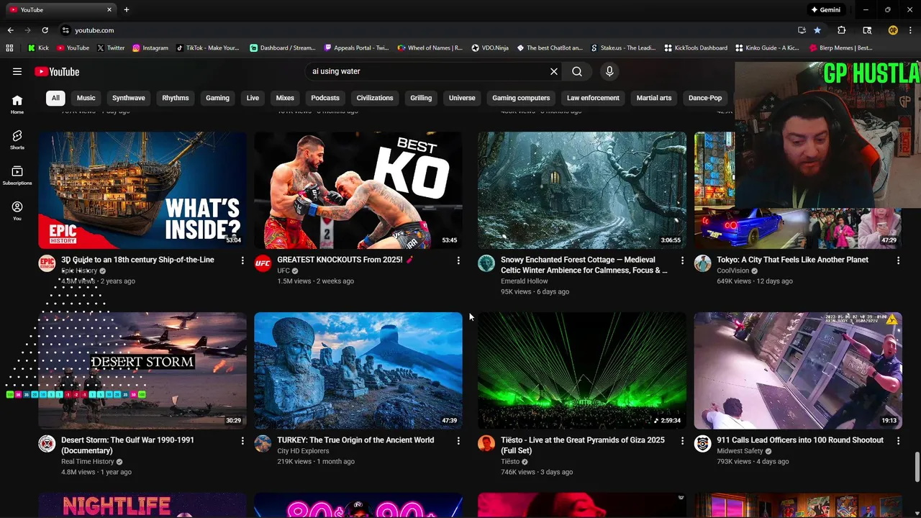Reload the page
921x518 pixels.
[45, 30]
